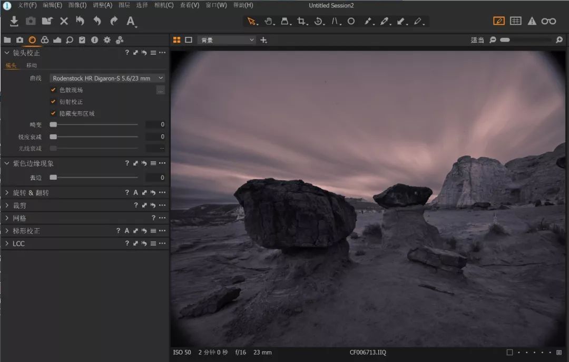Viewport: 569px width, 362px height.
Task: Open the 背景 layer dropdown
Action: pos(226,40)
